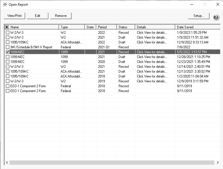
Task: Click the horizontal scrollbar right arrow
Action: 217,162
